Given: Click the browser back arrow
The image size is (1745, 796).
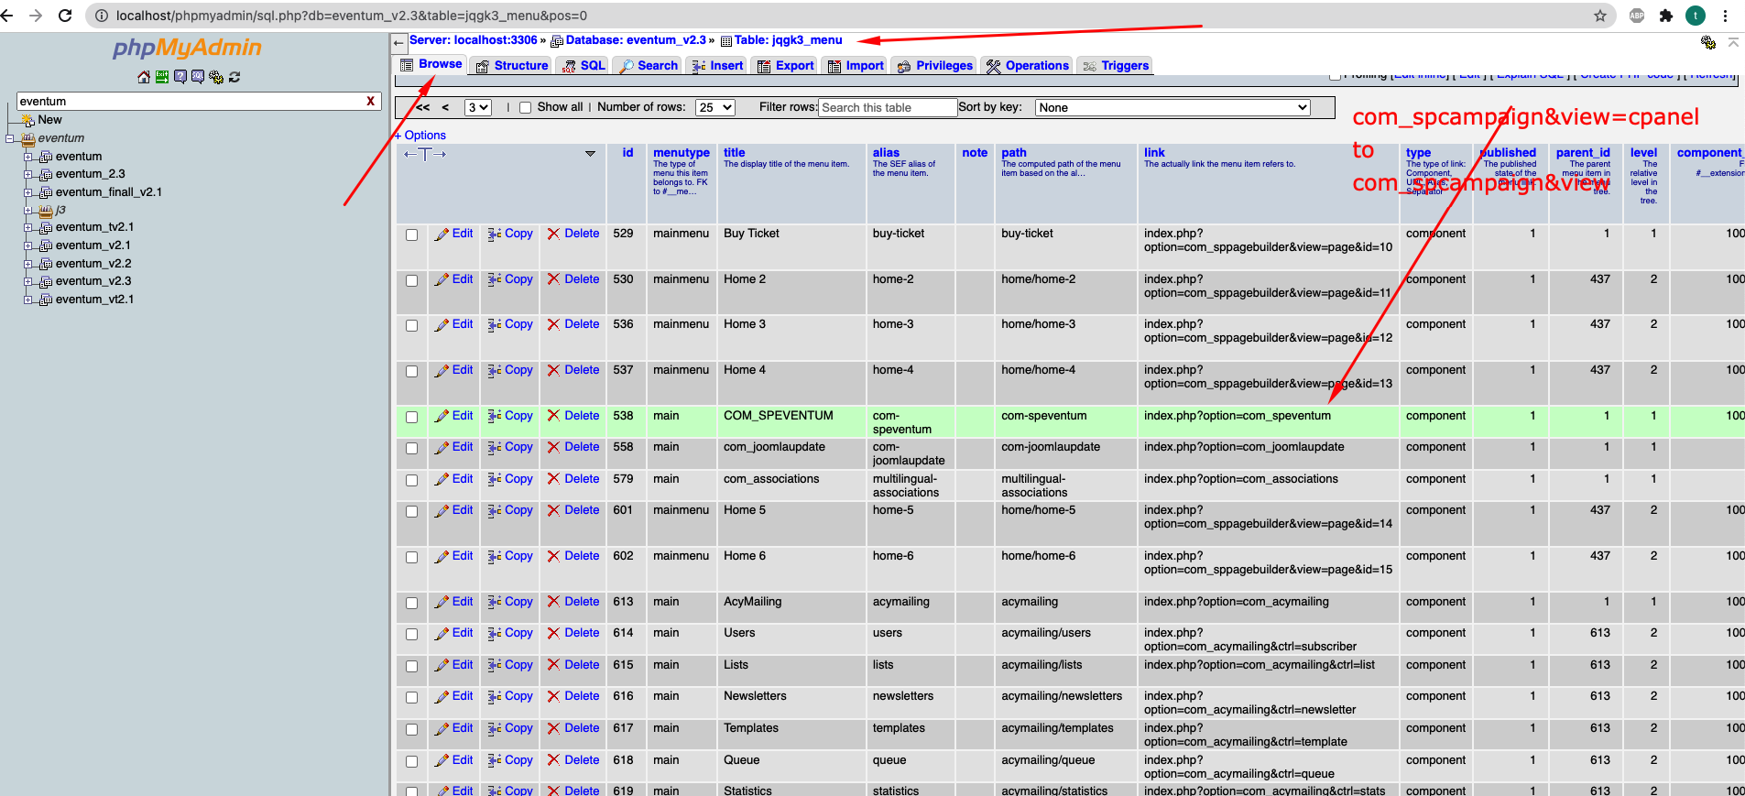Looking at the screenshot, I should pos(7,16).
